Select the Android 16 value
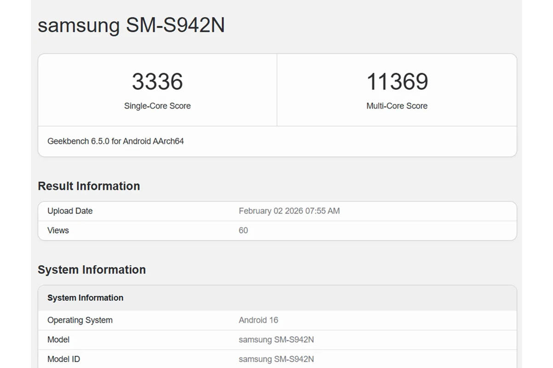 coord(259,320)
